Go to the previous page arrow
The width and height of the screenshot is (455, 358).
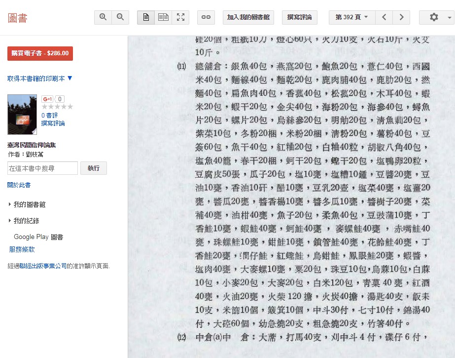point(384,17)
